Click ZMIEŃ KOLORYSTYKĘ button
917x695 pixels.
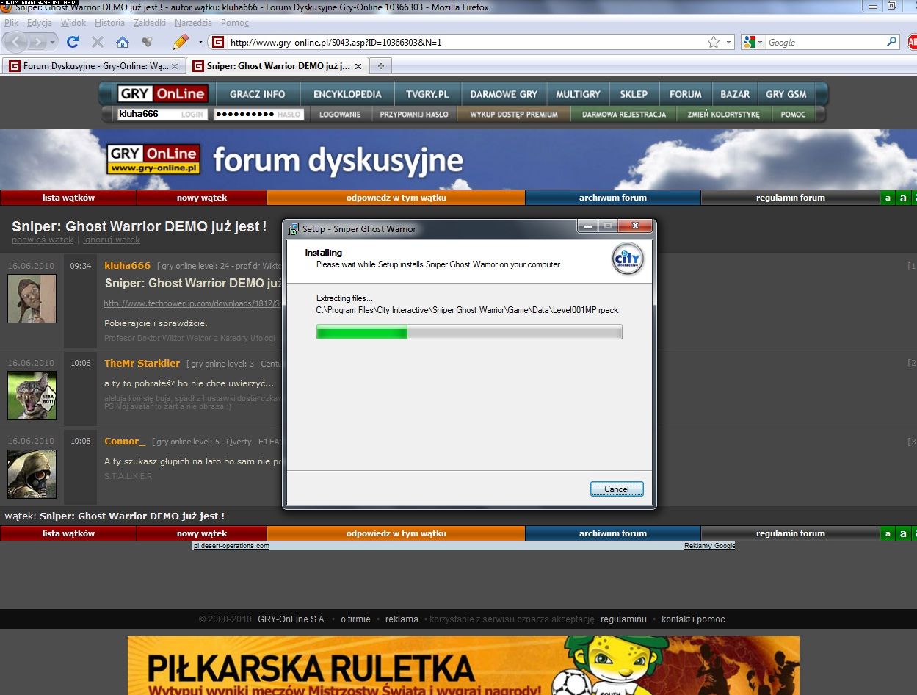[x=723, y=115]
